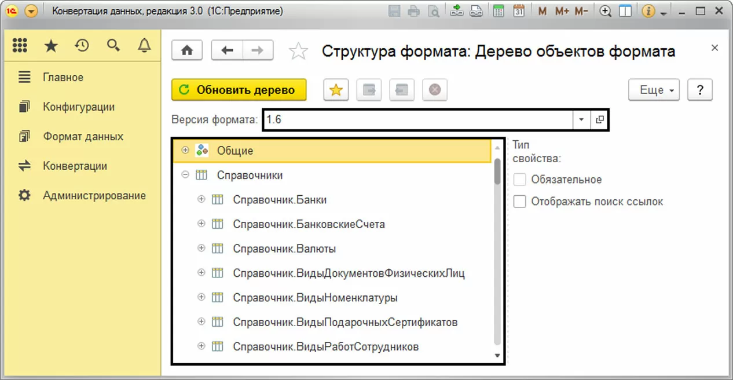733x380 pixels.
Task: Select Справочник.ВидыНоменклатуры row
Action: 332,298
